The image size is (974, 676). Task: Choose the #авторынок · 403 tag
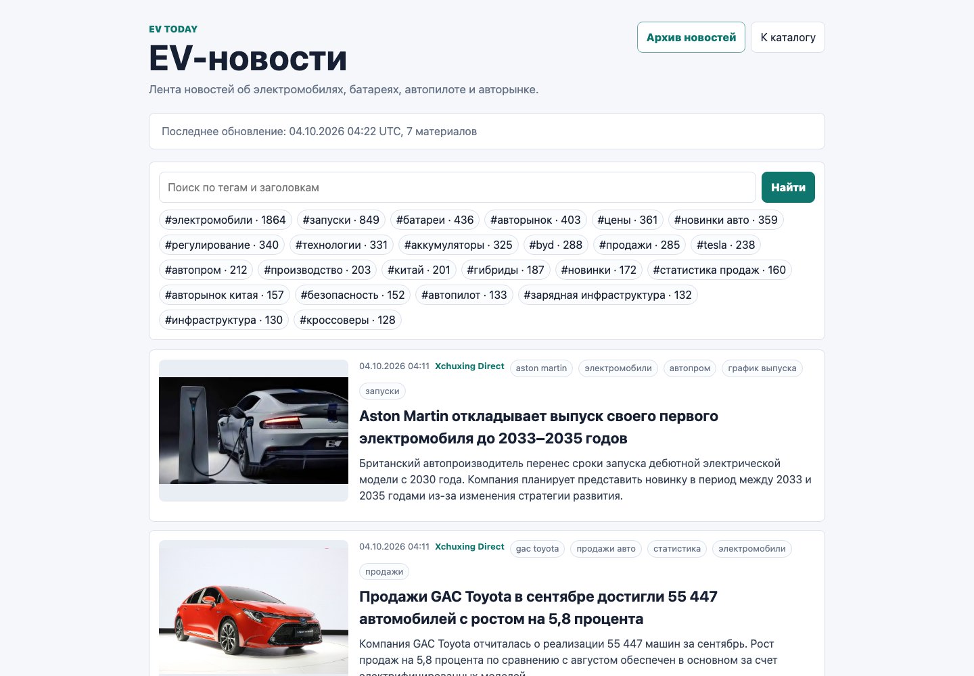pyautogui.click(x=536, y=220)
